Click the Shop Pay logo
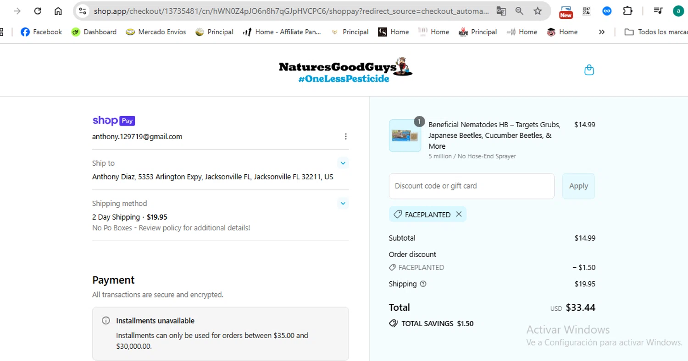Viewport: 688px width, 361px height. coord(113,121)
